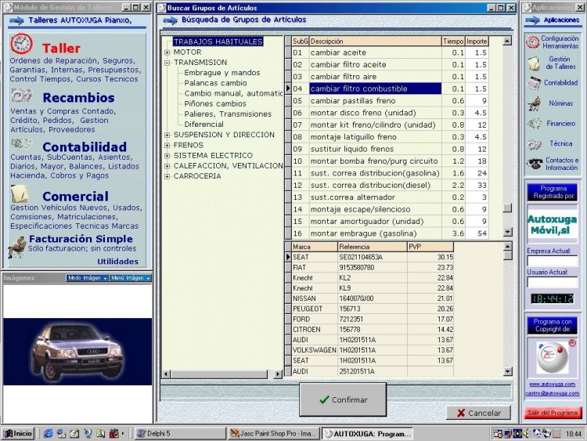Open the Utilidades link
The image size is (587, 441).
[118, 262]
